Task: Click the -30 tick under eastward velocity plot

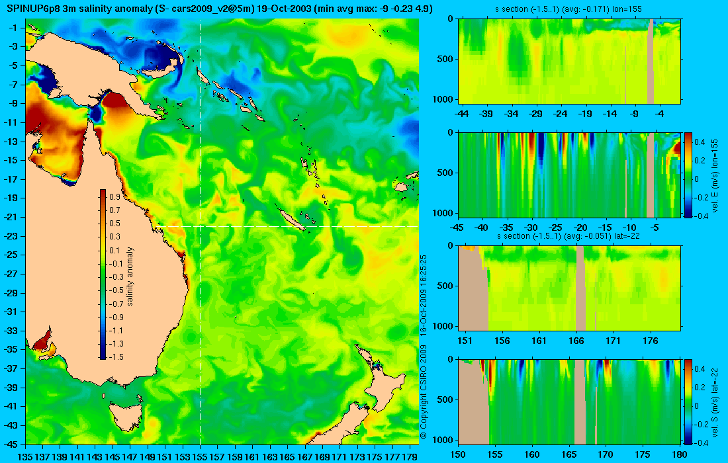Action: (531, 228)
